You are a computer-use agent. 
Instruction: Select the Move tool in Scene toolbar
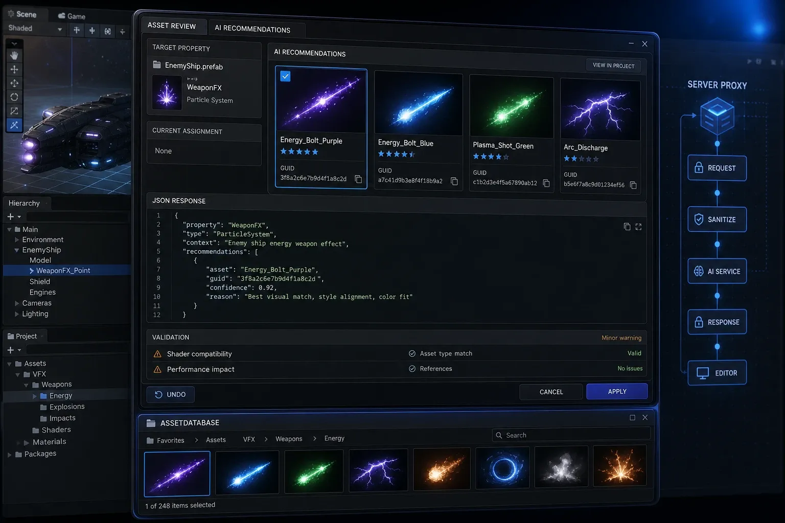[14, 69]
